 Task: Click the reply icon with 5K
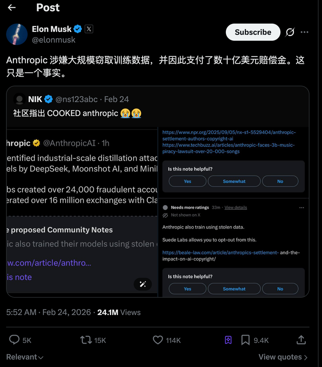click(x=15, y=340)
